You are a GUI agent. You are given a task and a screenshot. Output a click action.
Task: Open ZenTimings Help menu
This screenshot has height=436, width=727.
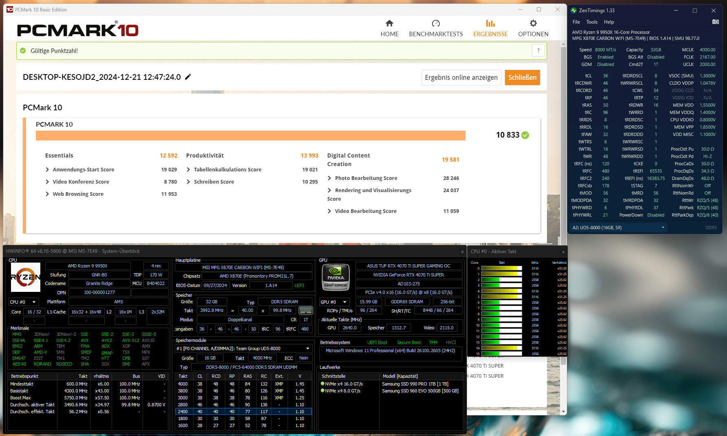pos(609,22)
